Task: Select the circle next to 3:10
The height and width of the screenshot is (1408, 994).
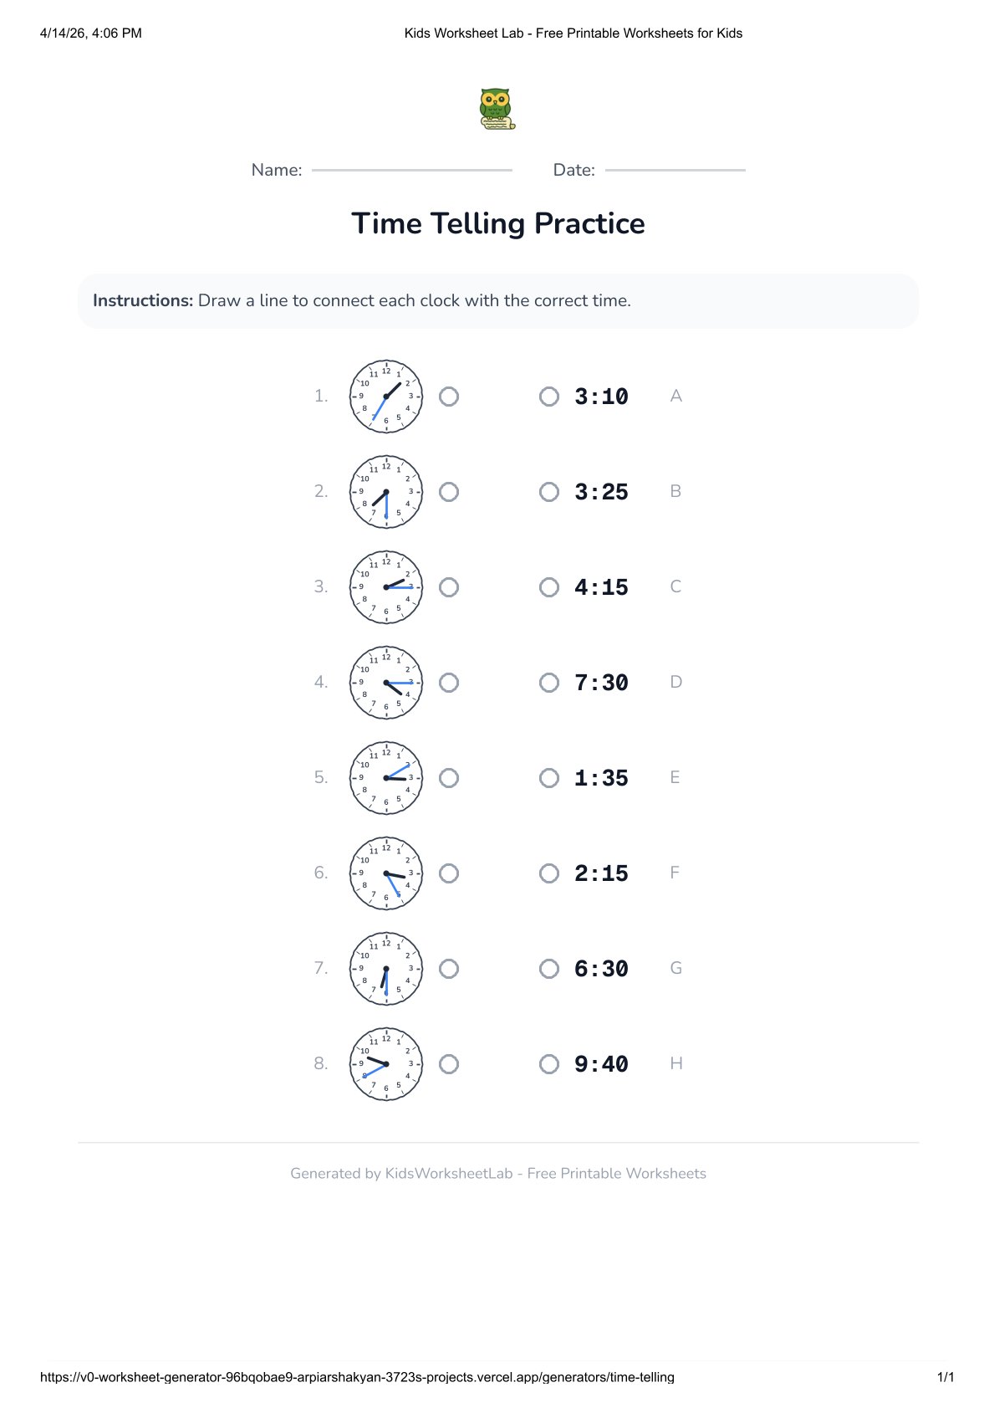Action: [x=549, y=397]
